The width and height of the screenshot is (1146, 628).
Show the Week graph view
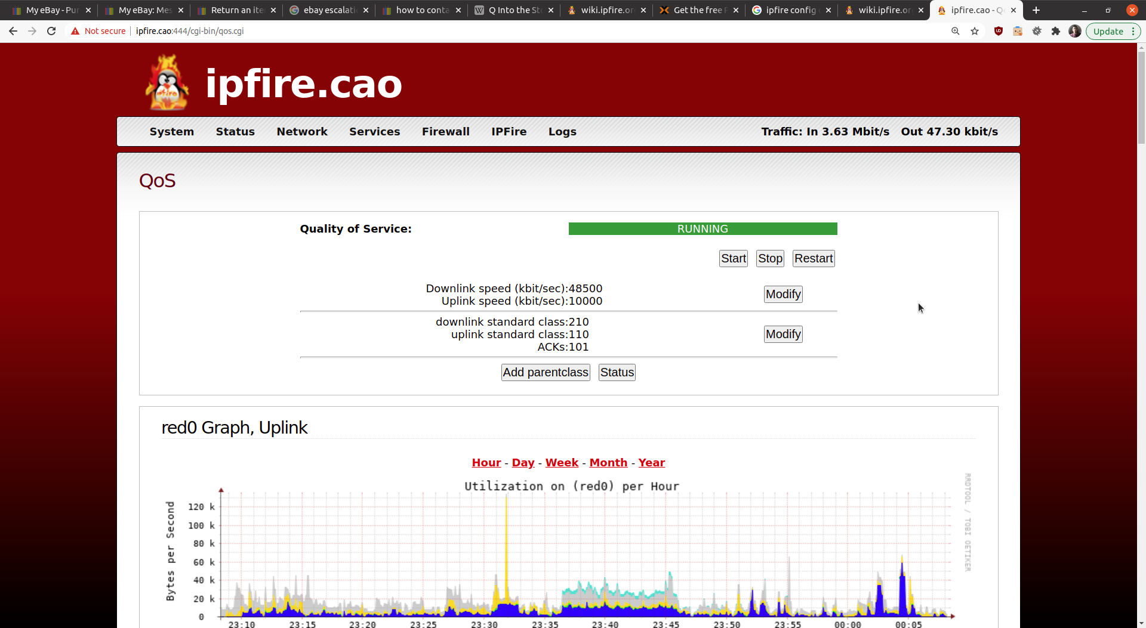[x=562, y=463]
